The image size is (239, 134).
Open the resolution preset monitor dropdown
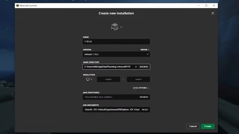pyautogui.click(x=89, y=79)
